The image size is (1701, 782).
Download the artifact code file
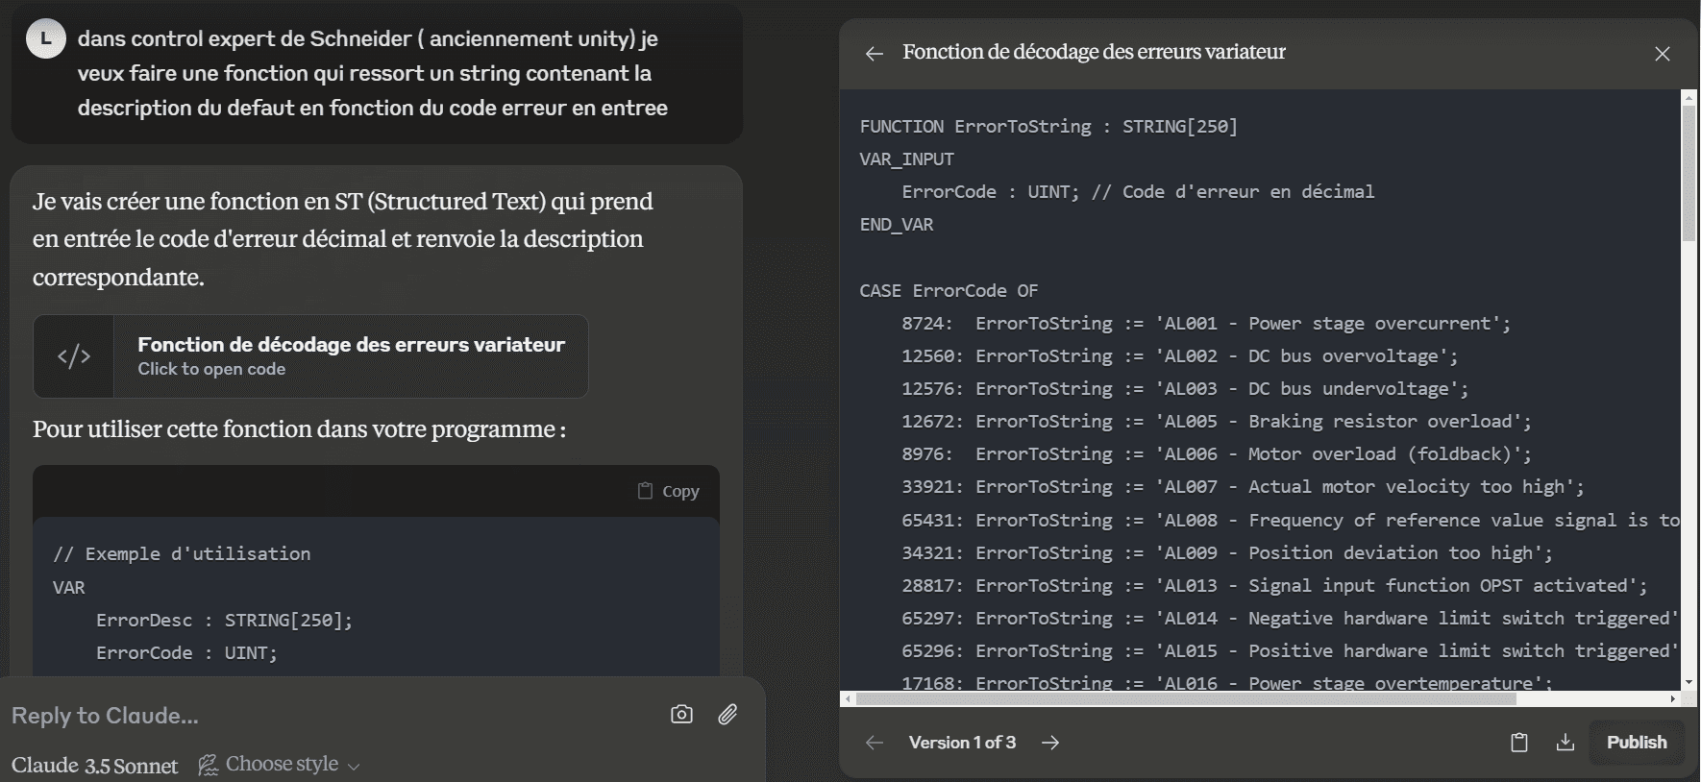pos(1565,743)
